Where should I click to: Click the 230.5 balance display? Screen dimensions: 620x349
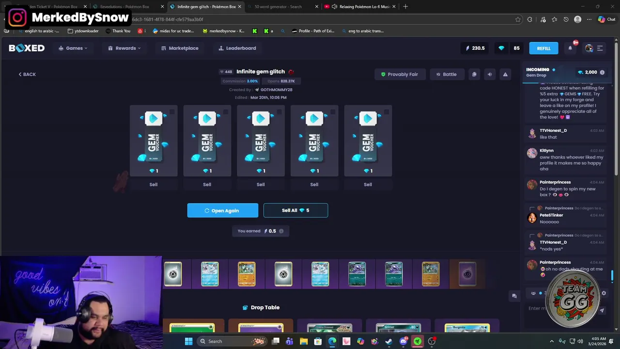[x=475, y=48]
